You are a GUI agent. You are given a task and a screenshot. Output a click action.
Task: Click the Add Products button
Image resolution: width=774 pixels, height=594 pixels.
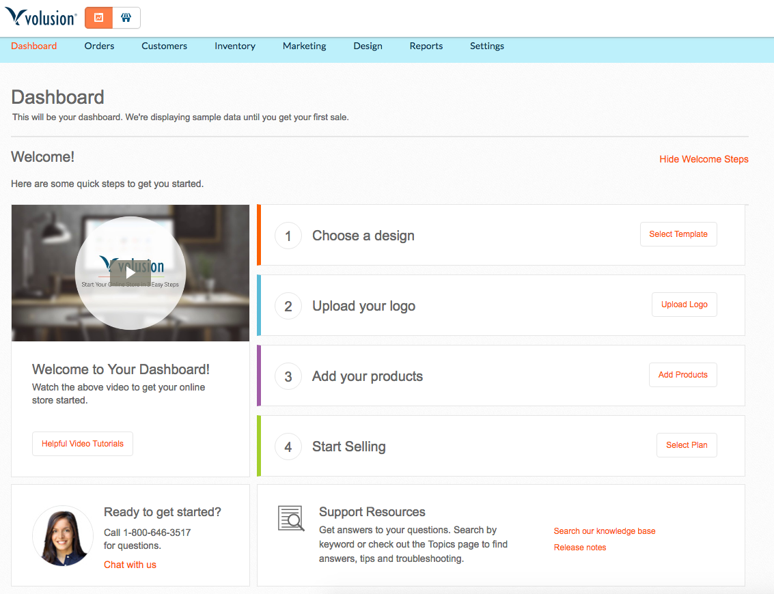(682, 375)
